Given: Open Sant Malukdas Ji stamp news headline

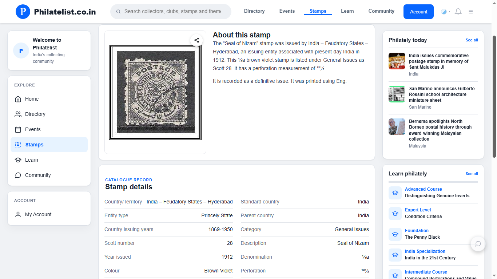Looking at the screenshot, I should (x=439, y=61).
